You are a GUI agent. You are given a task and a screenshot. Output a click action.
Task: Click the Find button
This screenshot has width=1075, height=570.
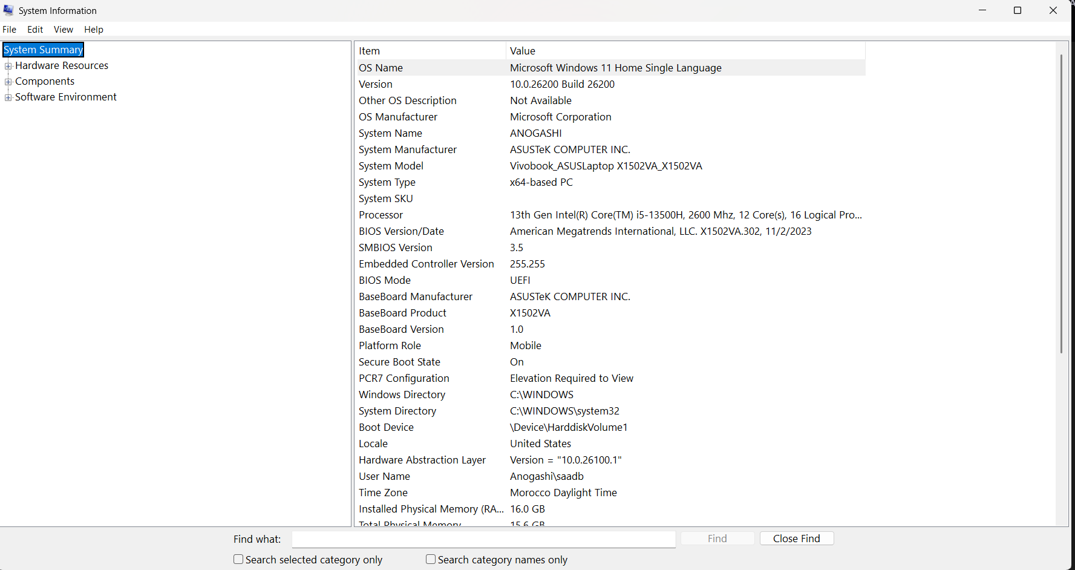pos(717,539)
